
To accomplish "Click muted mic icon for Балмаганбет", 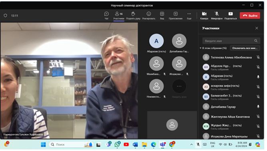I will click(x=258, y=97).
